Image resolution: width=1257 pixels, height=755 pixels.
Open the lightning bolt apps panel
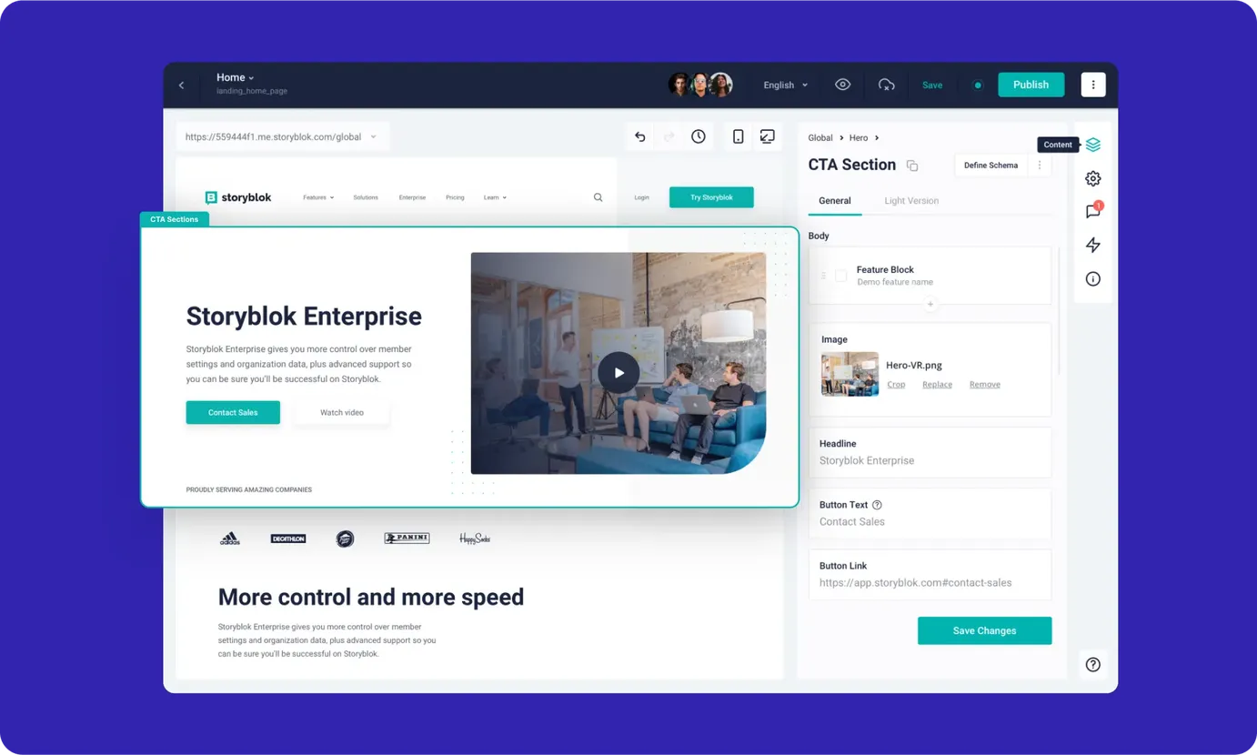(x=1093, y=245)
